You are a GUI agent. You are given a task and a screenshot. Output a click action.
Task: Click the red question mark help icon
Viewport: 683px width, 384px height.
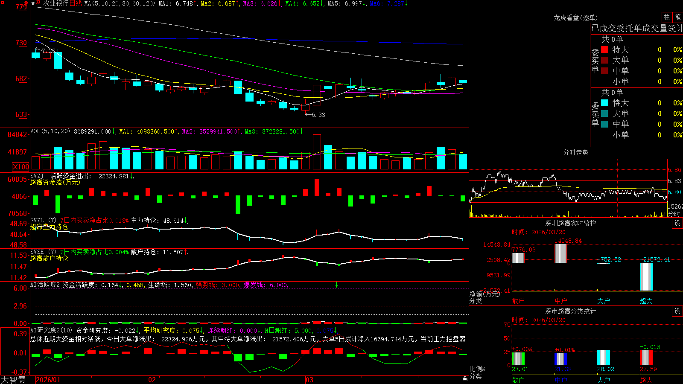(26, 3)
